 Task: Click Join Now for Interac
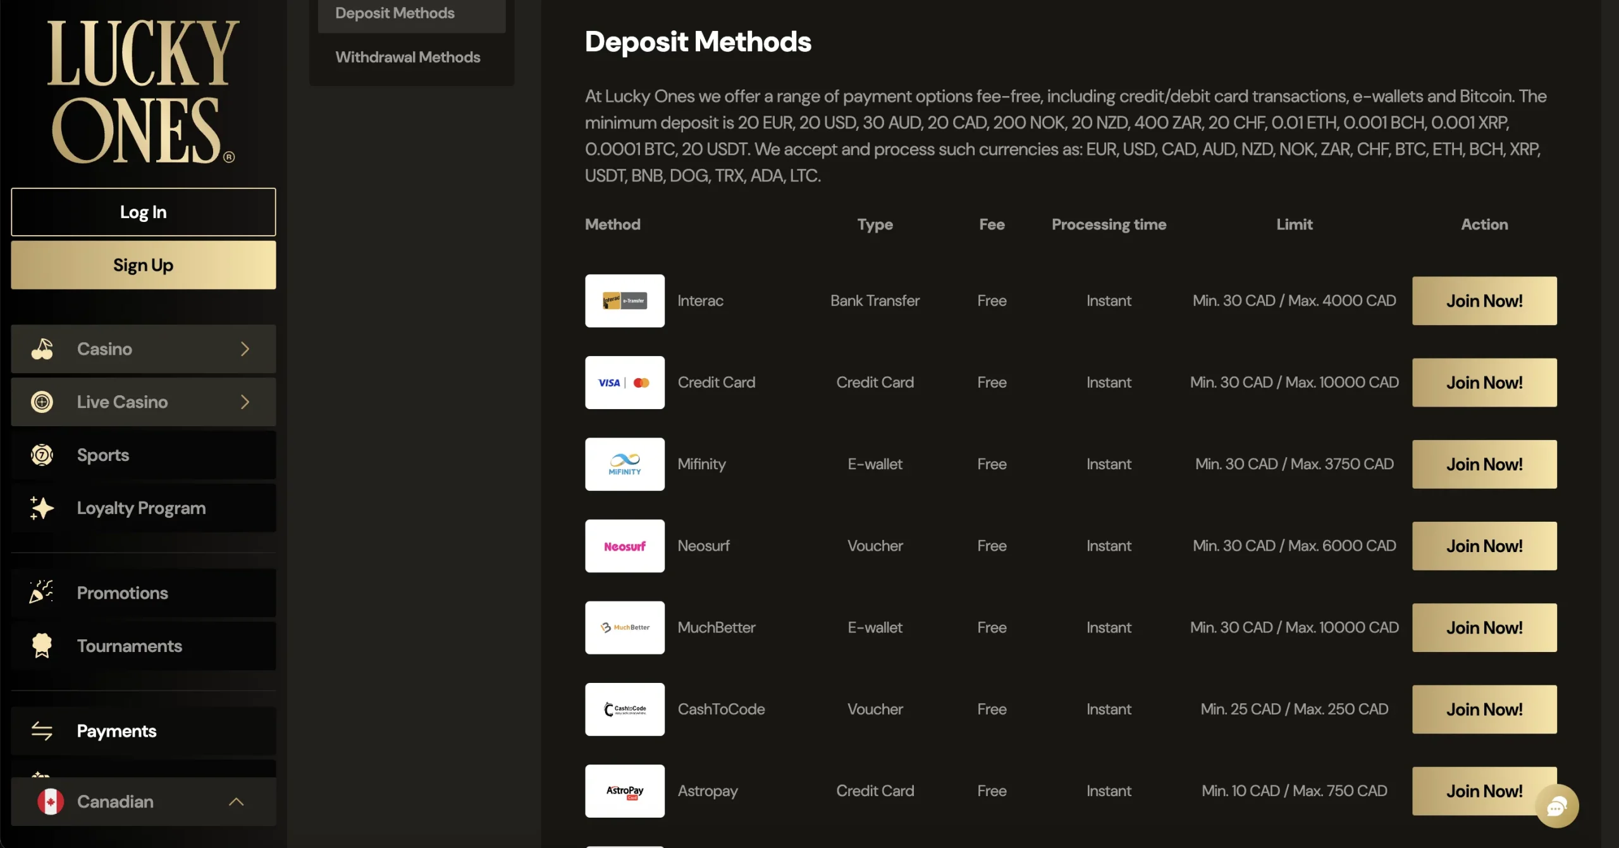[x=1484, y=301]
